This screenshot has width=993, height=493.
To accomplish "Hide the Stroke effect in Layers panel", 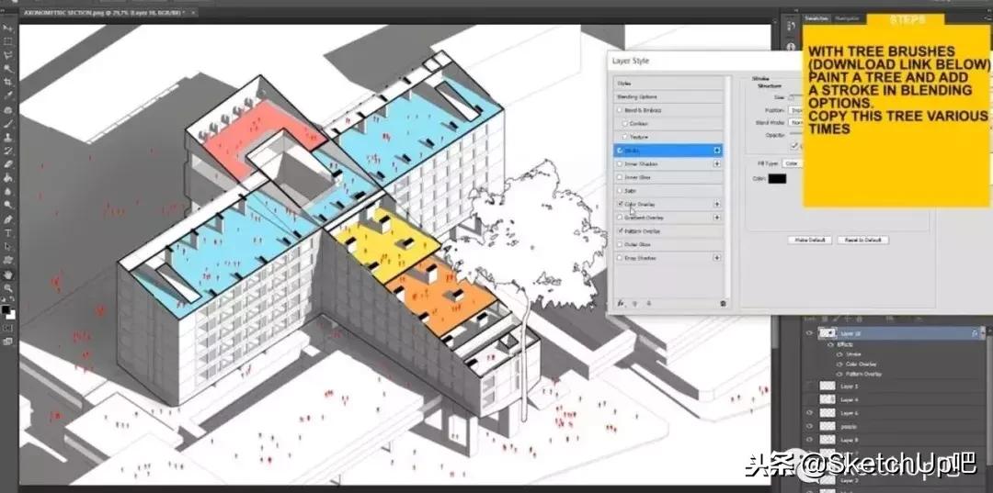I will [x=839, y=354].
